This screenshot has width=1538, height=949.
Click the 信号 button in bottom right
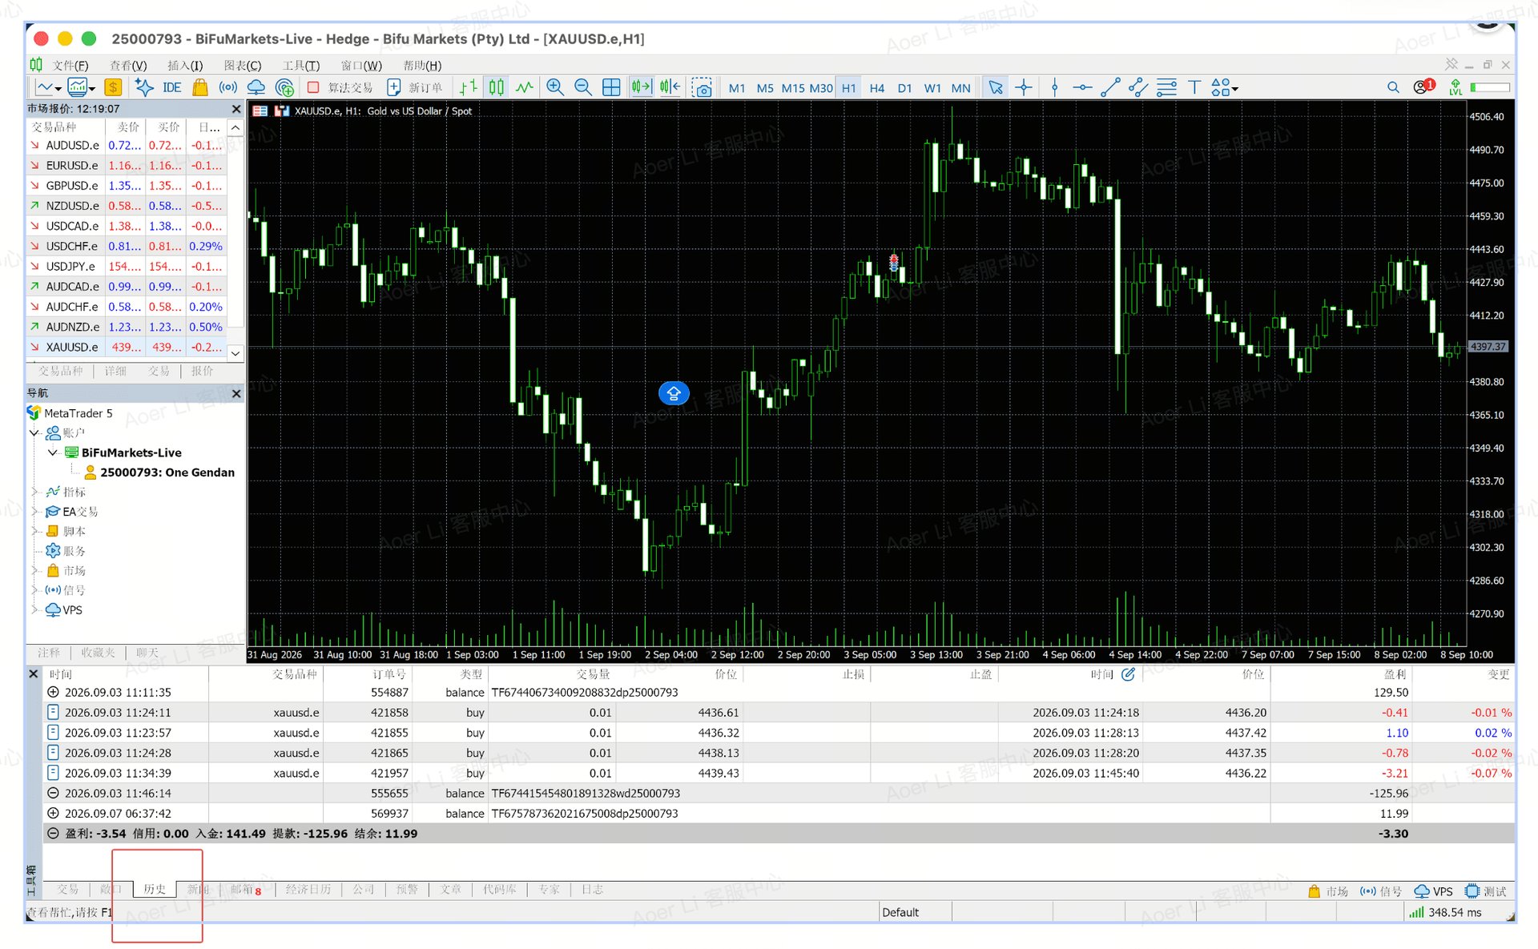point(1381,891)
